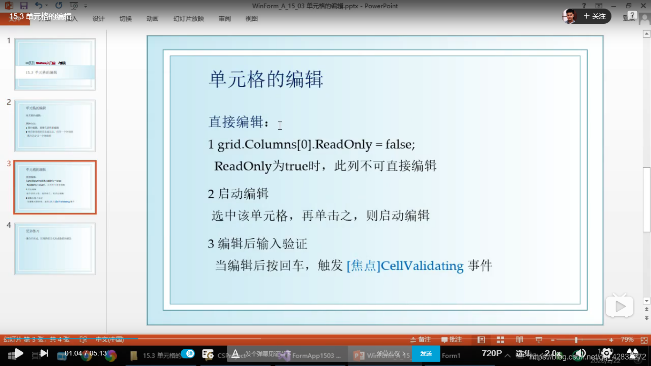Click the video play button
The width and height of the screenshot is (651, 366).
click(x=19, y=353)
